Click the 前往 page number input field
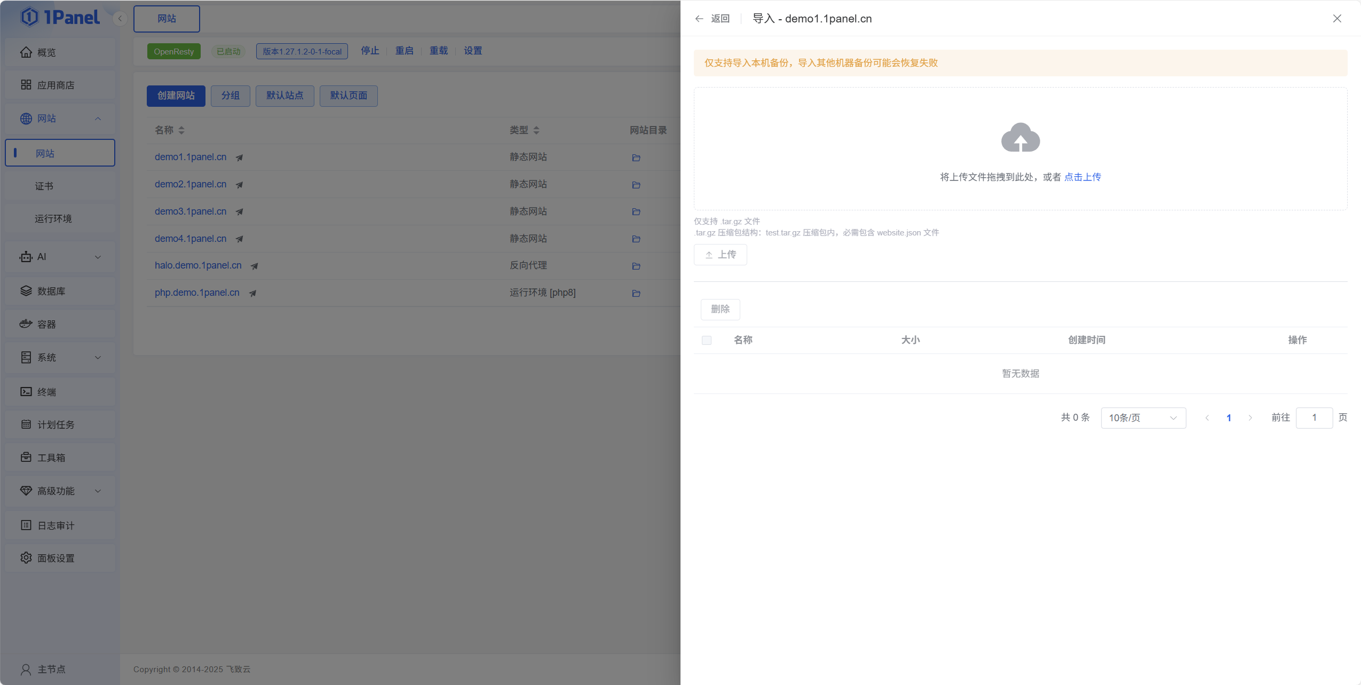The height and width of the screenshot is (685, 1361). click(1314, 418)
